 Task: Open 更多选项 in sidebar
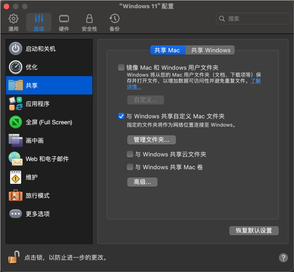[37, 214]
